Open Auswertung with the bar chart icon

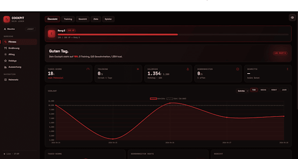5,67
